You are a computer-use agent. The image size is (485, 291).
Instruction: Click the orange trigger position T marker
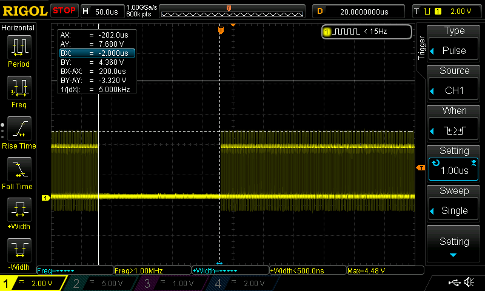pyautogui.click(x=221, y=30)
